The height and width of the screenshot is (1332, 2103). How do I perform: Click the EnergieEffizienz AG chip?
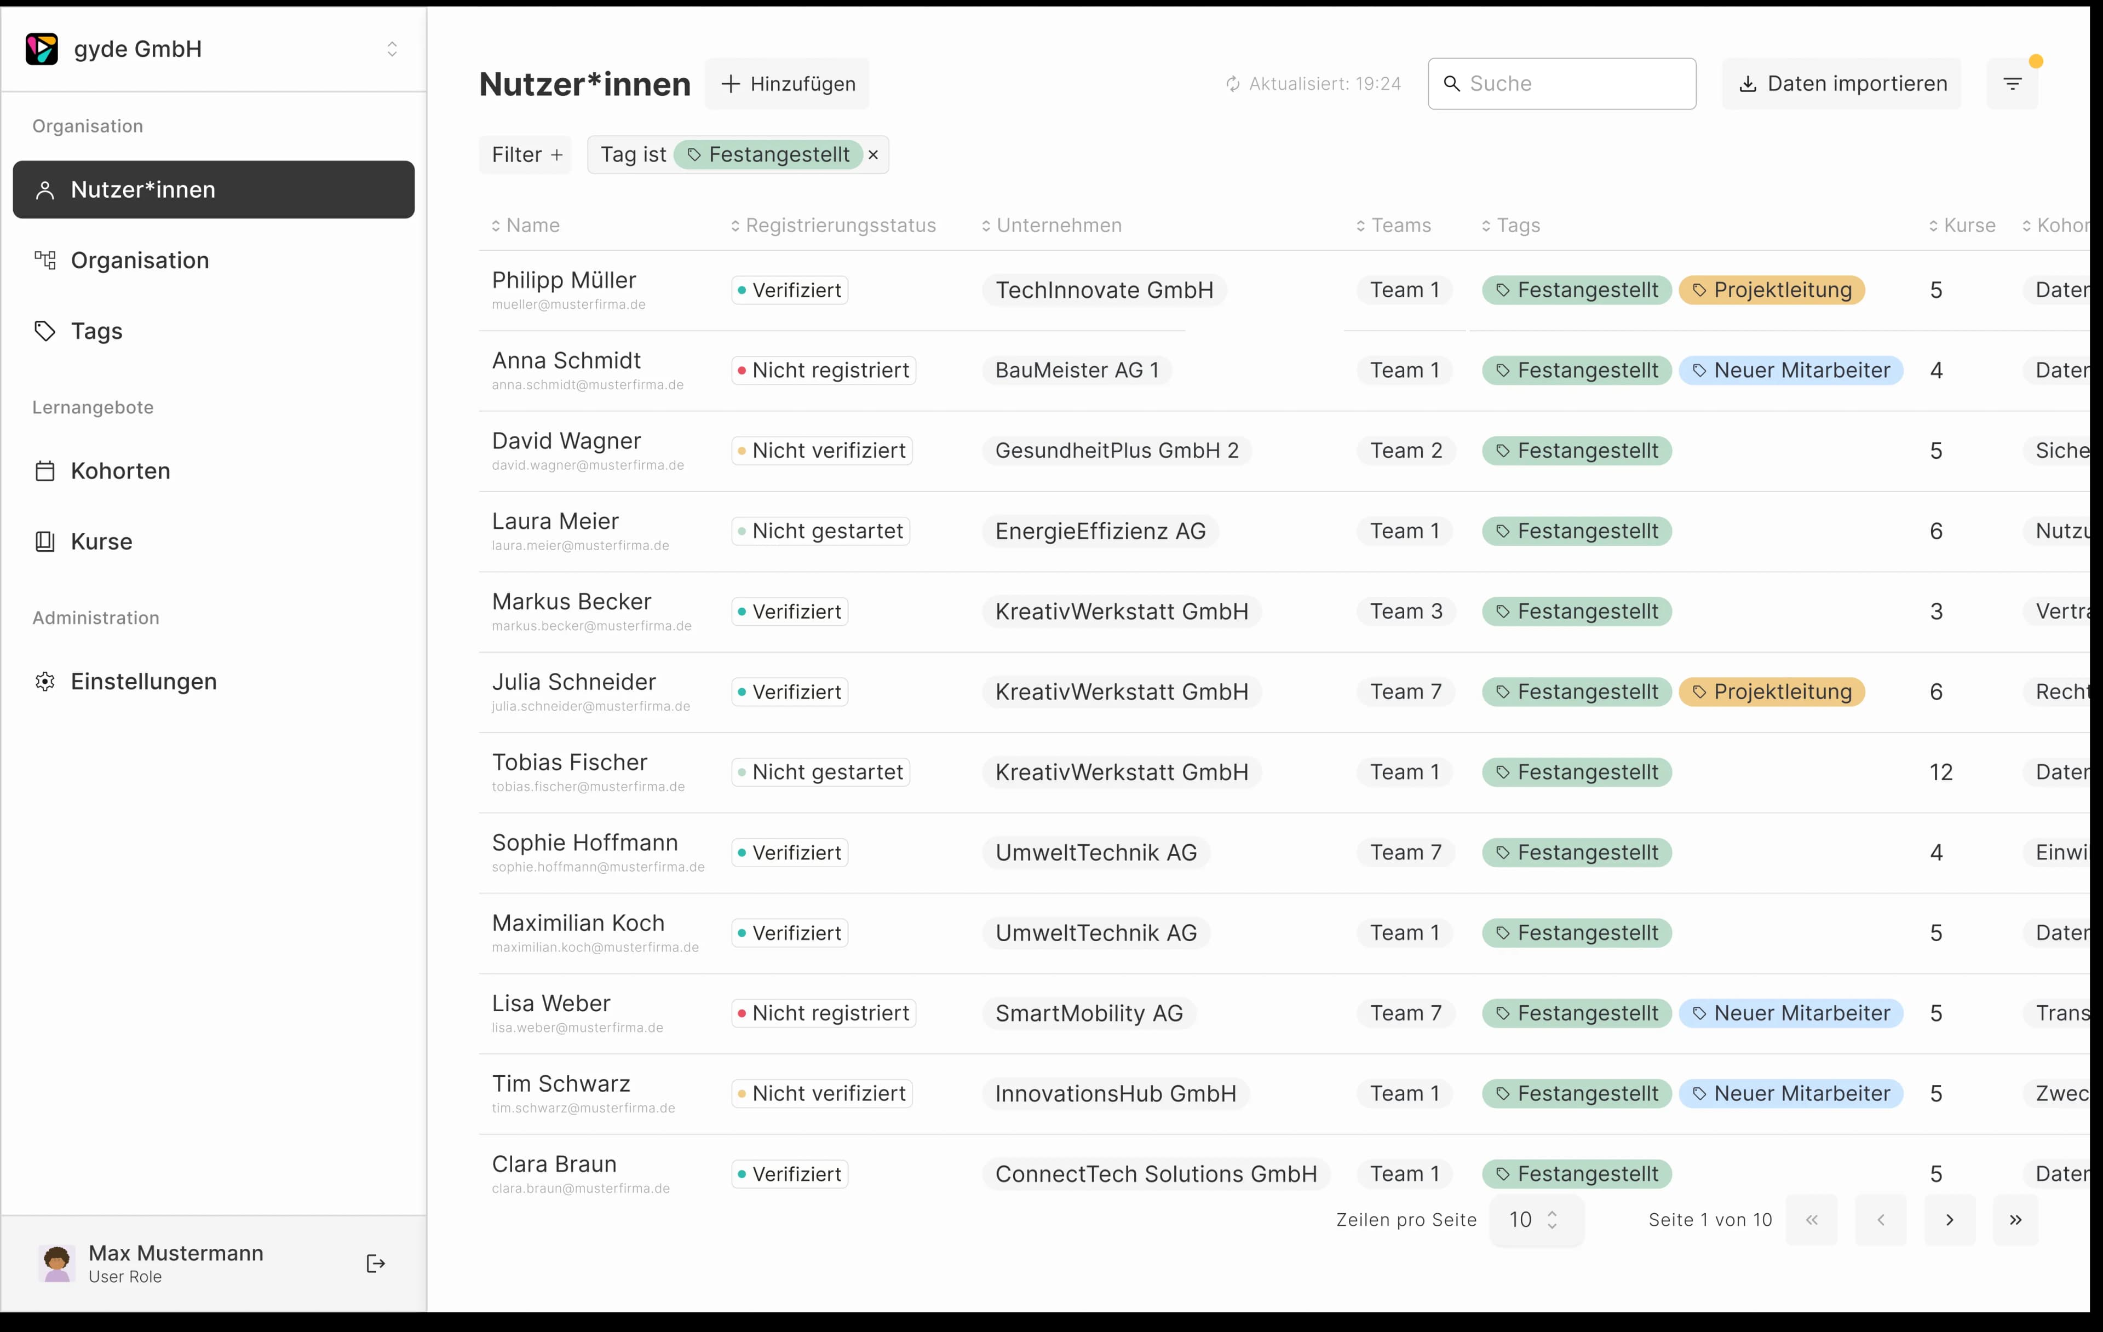click(1100, 532)
